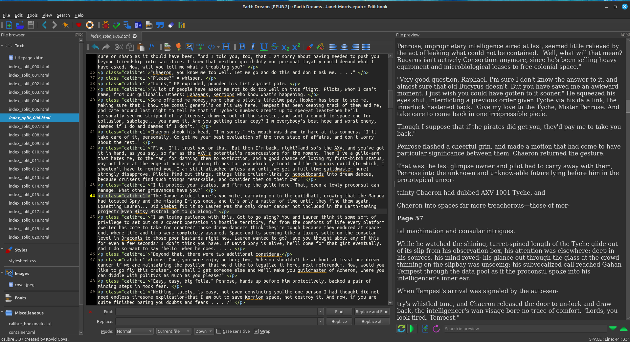Image resolution: width=630 pixels, height=342 pixels.
Task: Run check book with the bug icon
Action: 105,25
